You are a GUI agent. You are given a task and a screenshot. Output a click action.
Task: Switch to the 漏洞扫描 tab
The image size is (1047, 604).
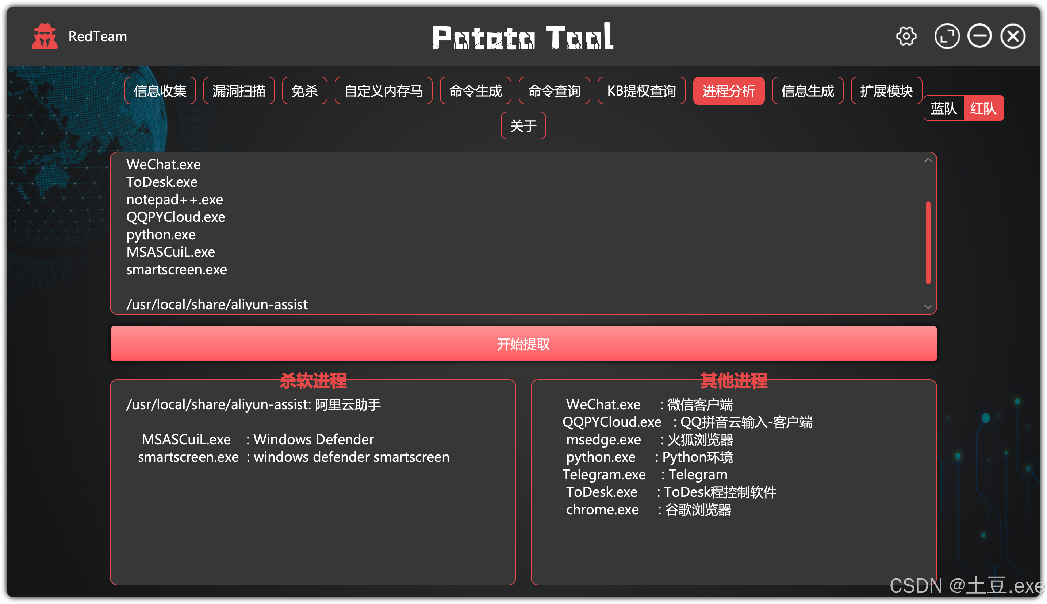[x=239, y=91]
